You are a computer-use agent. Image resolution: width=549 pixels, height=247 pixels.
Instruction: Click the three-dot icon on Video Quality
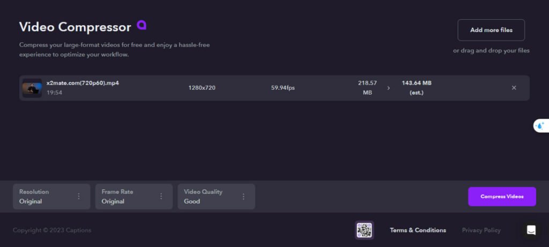pos(243,196)
